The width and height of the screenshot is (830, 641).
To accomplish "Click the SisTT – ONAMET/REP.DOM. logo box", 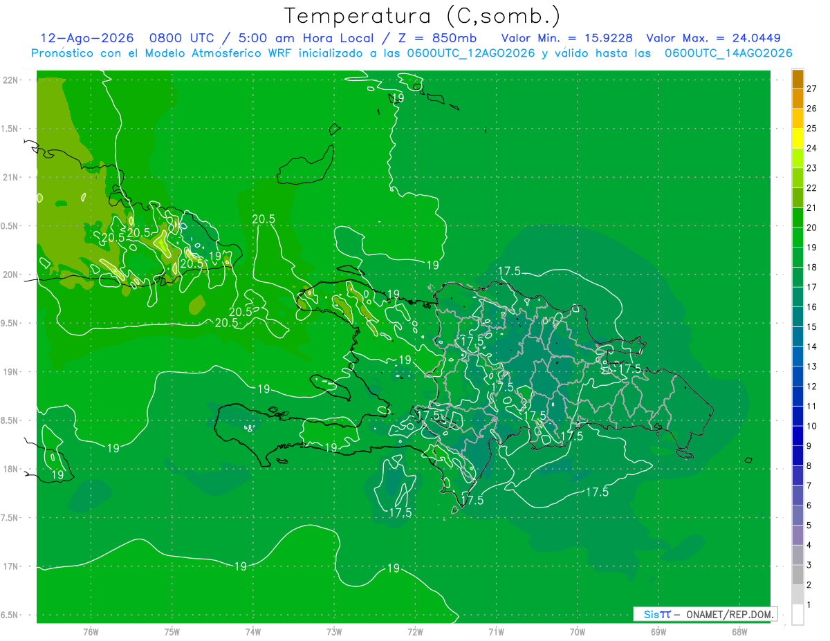I will (705, 614).
